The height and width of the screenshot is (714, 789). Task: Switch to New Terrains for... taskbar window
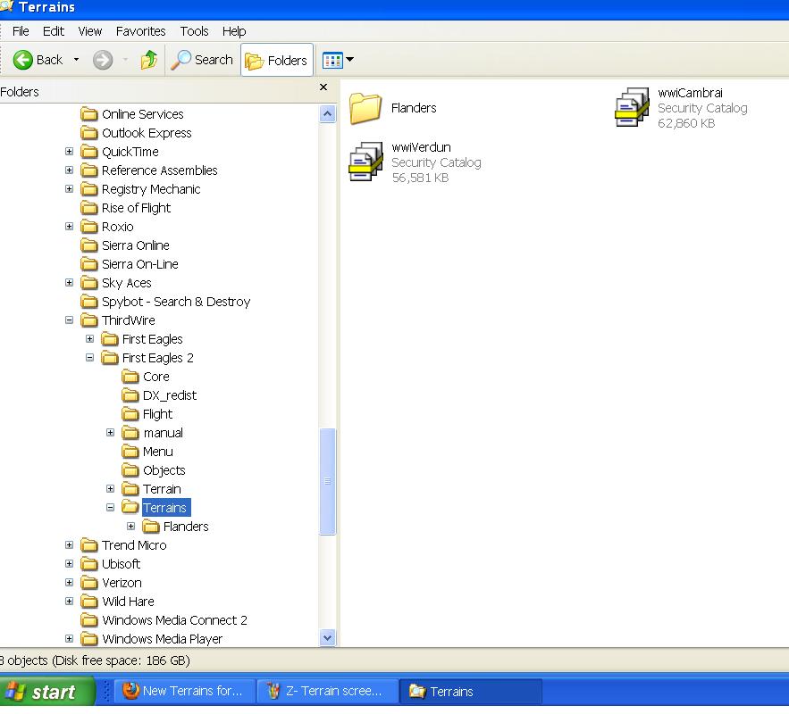[184, 692]
